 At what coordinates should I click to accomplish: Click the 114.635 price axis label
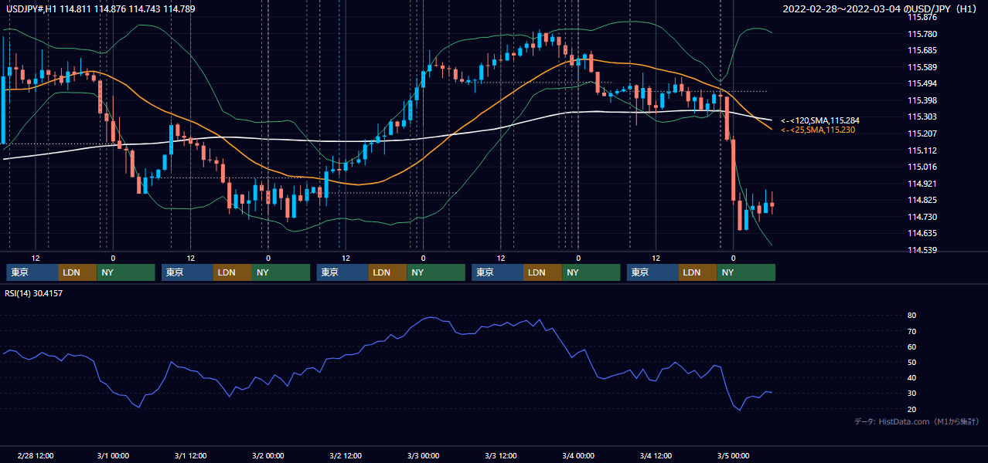tap(922, 233)
